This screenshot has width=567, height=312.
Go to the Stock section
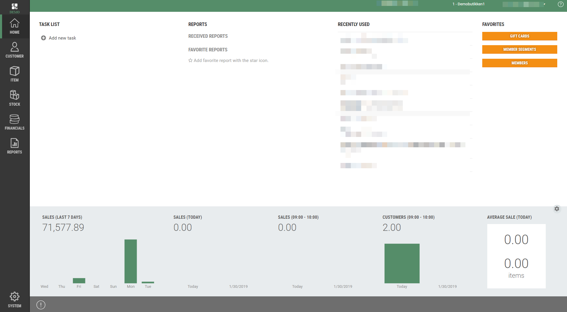click(x=14, y=98)
